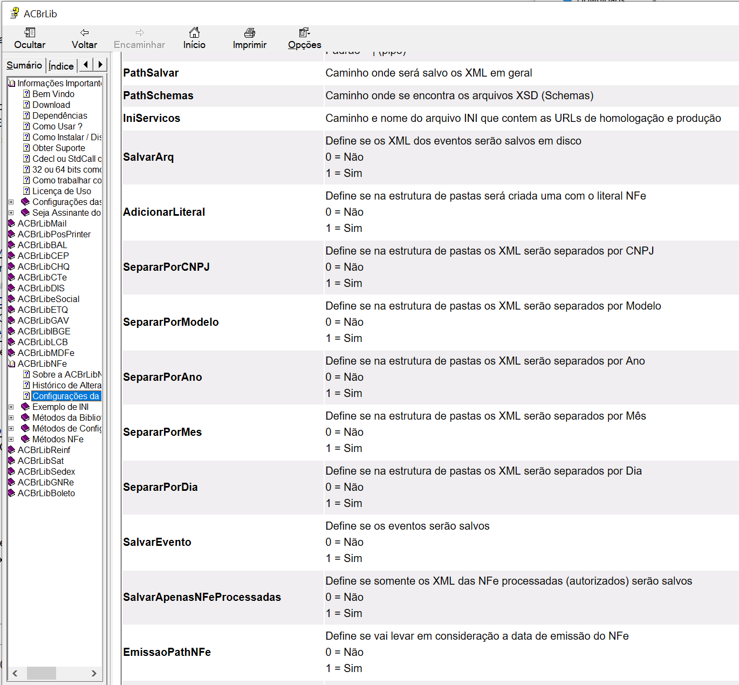Switch to the Índice tab
Screen dimensions: 739x685
pyautogui.click(x=61, y=66)
